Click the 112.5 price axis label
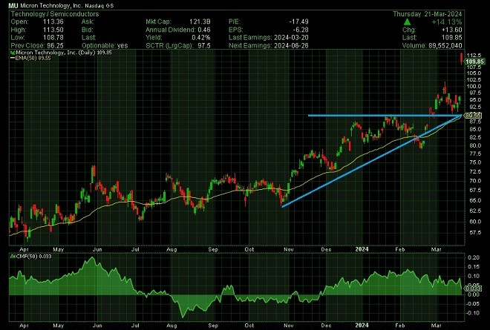Viewport: 490px width, 330px height. (x=474, y=56)
